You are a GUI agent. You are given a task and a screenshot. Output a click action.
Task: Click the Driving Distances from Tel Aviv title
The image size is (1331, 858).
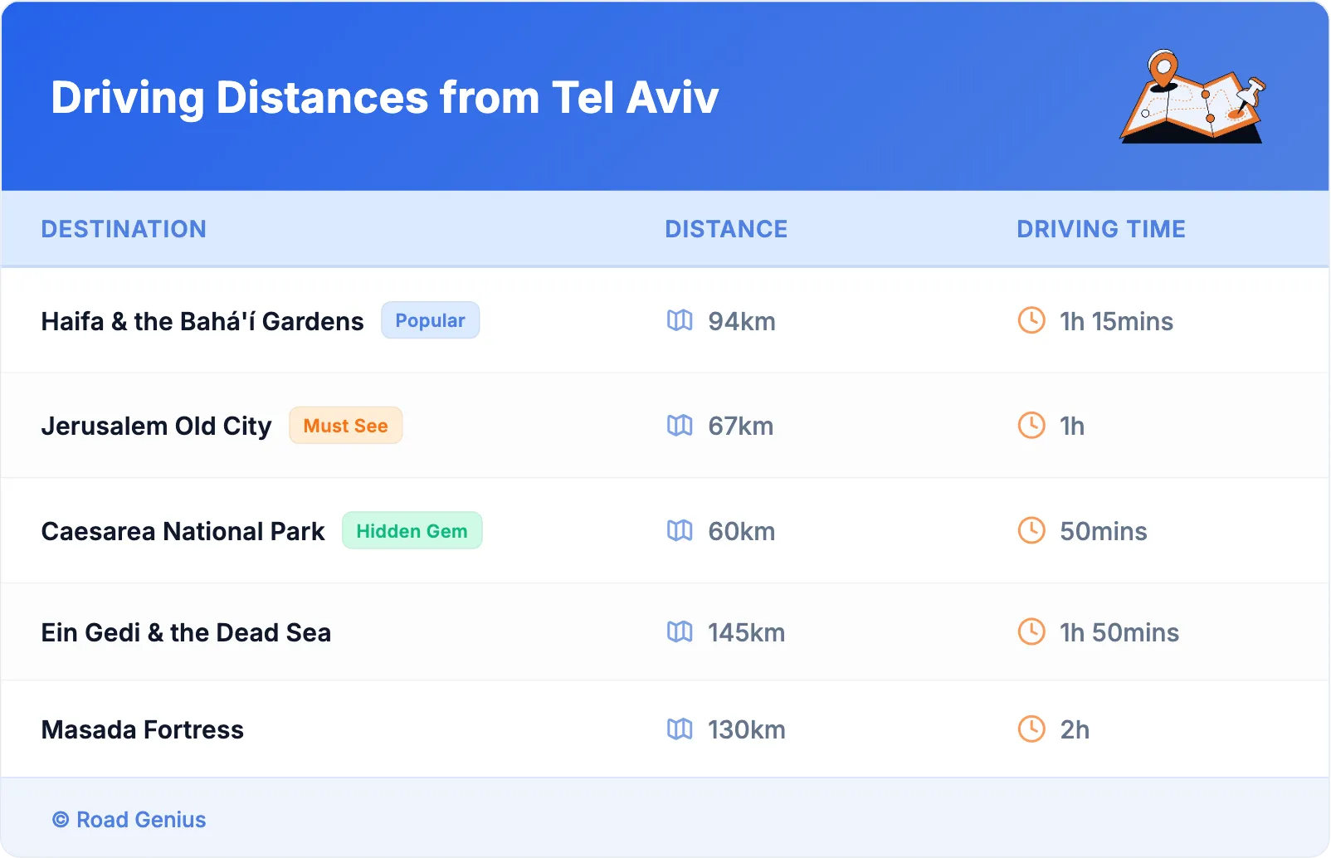(385, 98)
